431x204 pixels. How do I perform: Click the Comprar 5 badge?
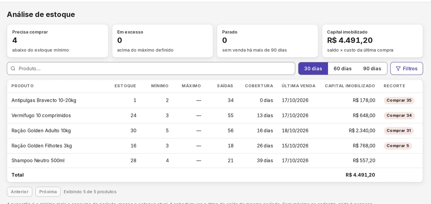pos(398,146)
